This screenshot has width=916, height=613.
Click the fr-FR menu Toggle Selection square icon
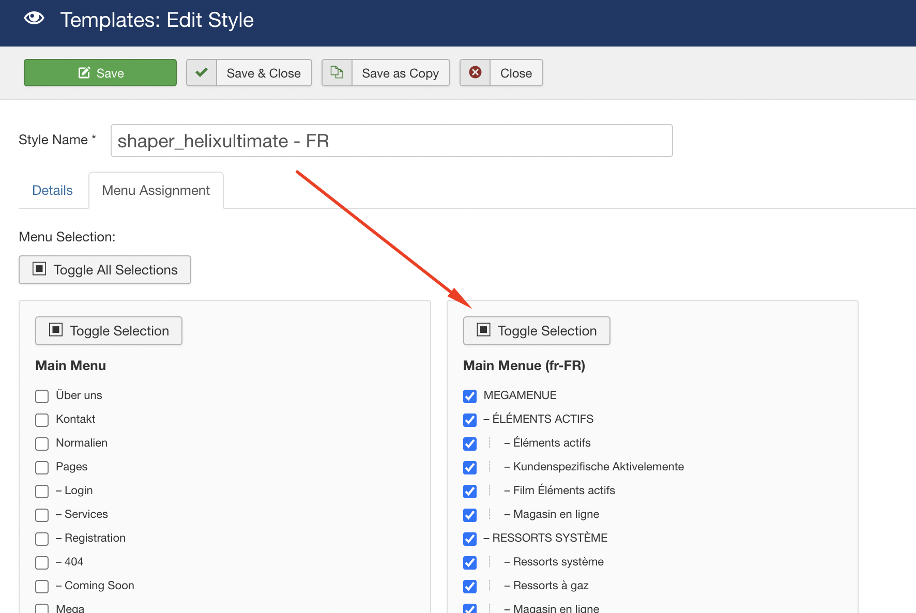click(x=483, y=330)
